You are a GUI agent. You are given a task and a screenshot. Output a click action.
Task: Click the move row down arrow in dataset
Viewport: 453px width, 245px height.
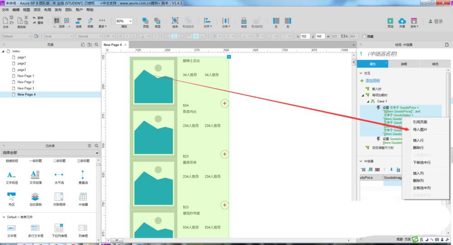(391, 170)
